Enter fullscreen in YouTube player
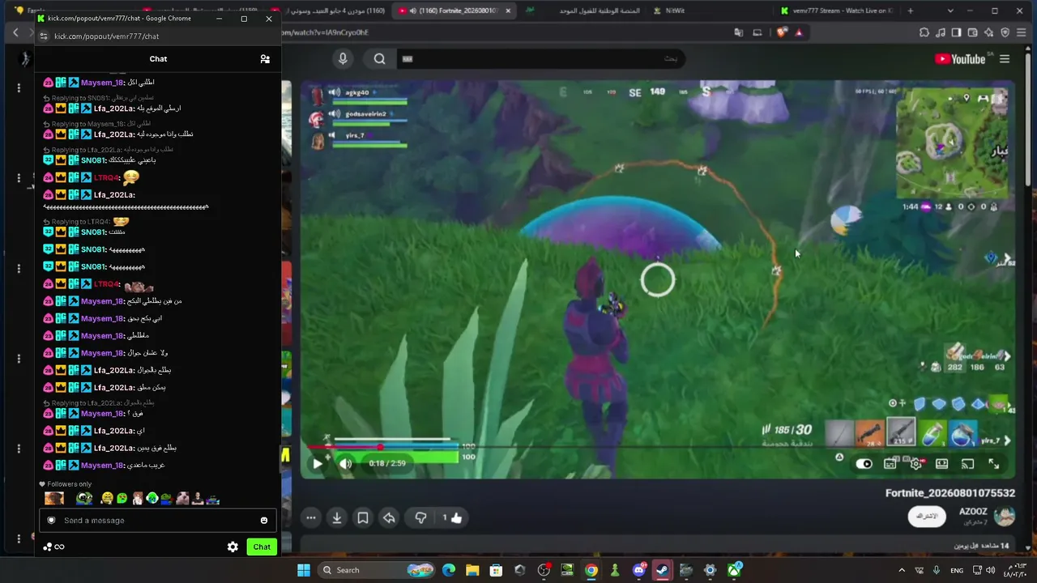 [x=993, y=464]
